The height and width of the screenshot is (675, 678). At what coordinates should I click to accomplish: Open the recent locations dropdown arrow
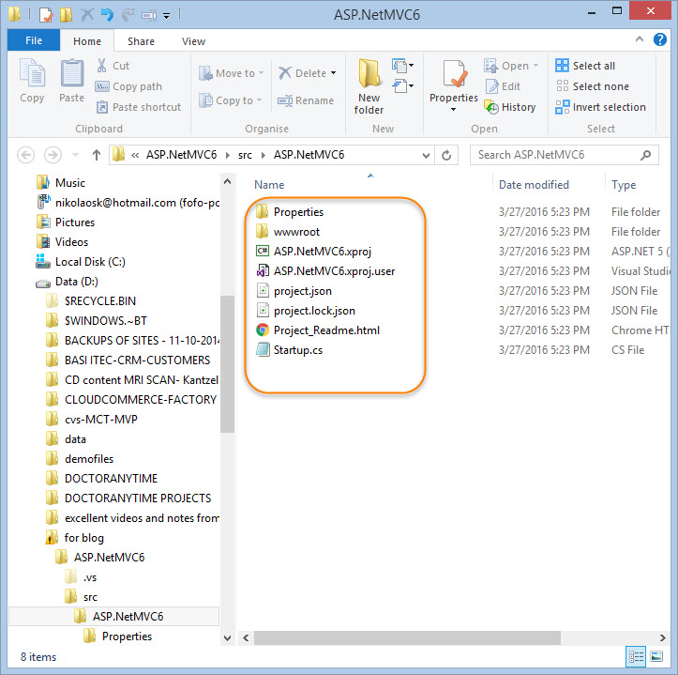[75, 155]
